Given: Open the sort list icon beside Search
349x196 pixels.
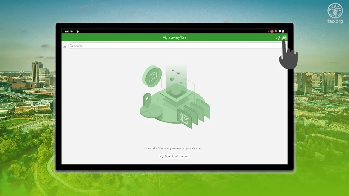Looking at the screenshot, I should (x=65, y=46).
